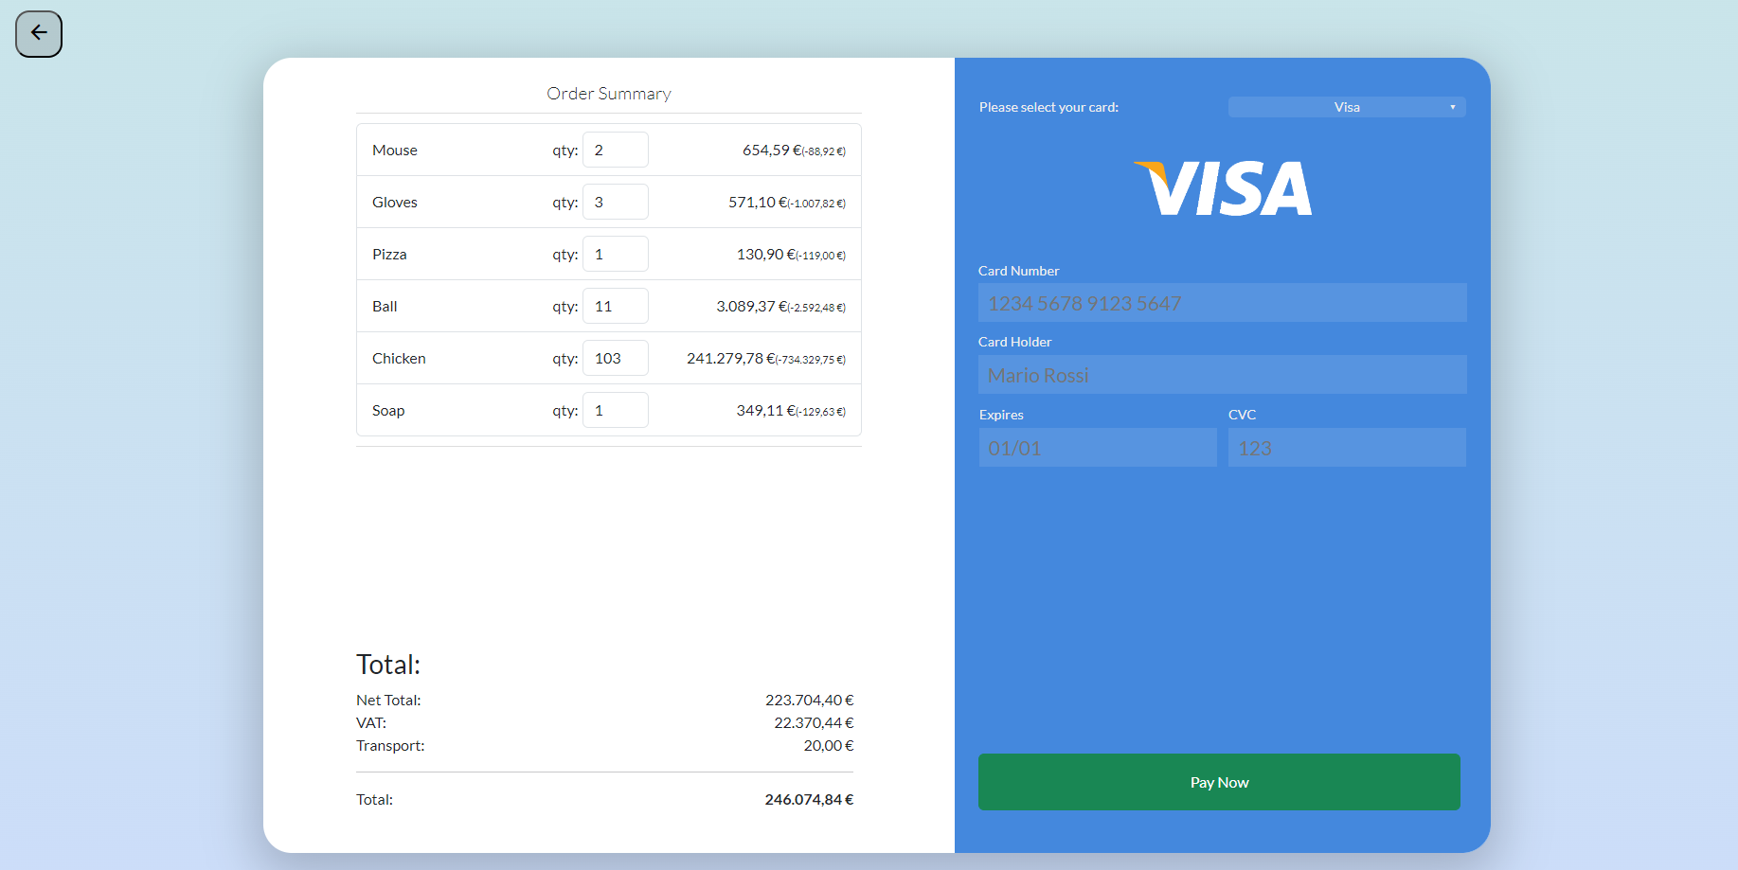Edit the Mouse quantity field
Image resolution: width=1738 pixels, height=870 pixels.
(615, 151)
